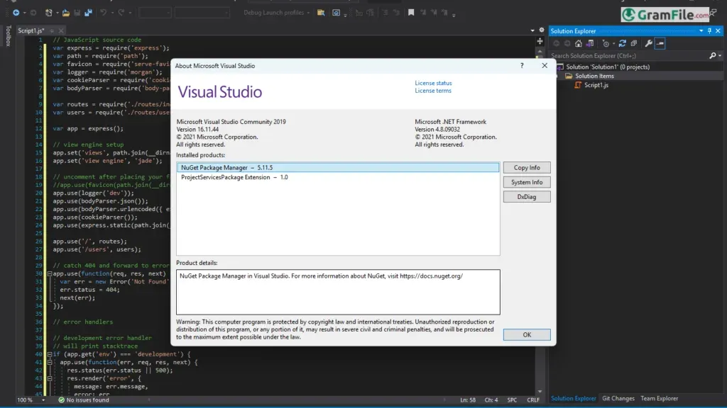Click the Collapse All icon in Solution Explorer
Screen dimensions: 727x408
(x=634, y=43)
